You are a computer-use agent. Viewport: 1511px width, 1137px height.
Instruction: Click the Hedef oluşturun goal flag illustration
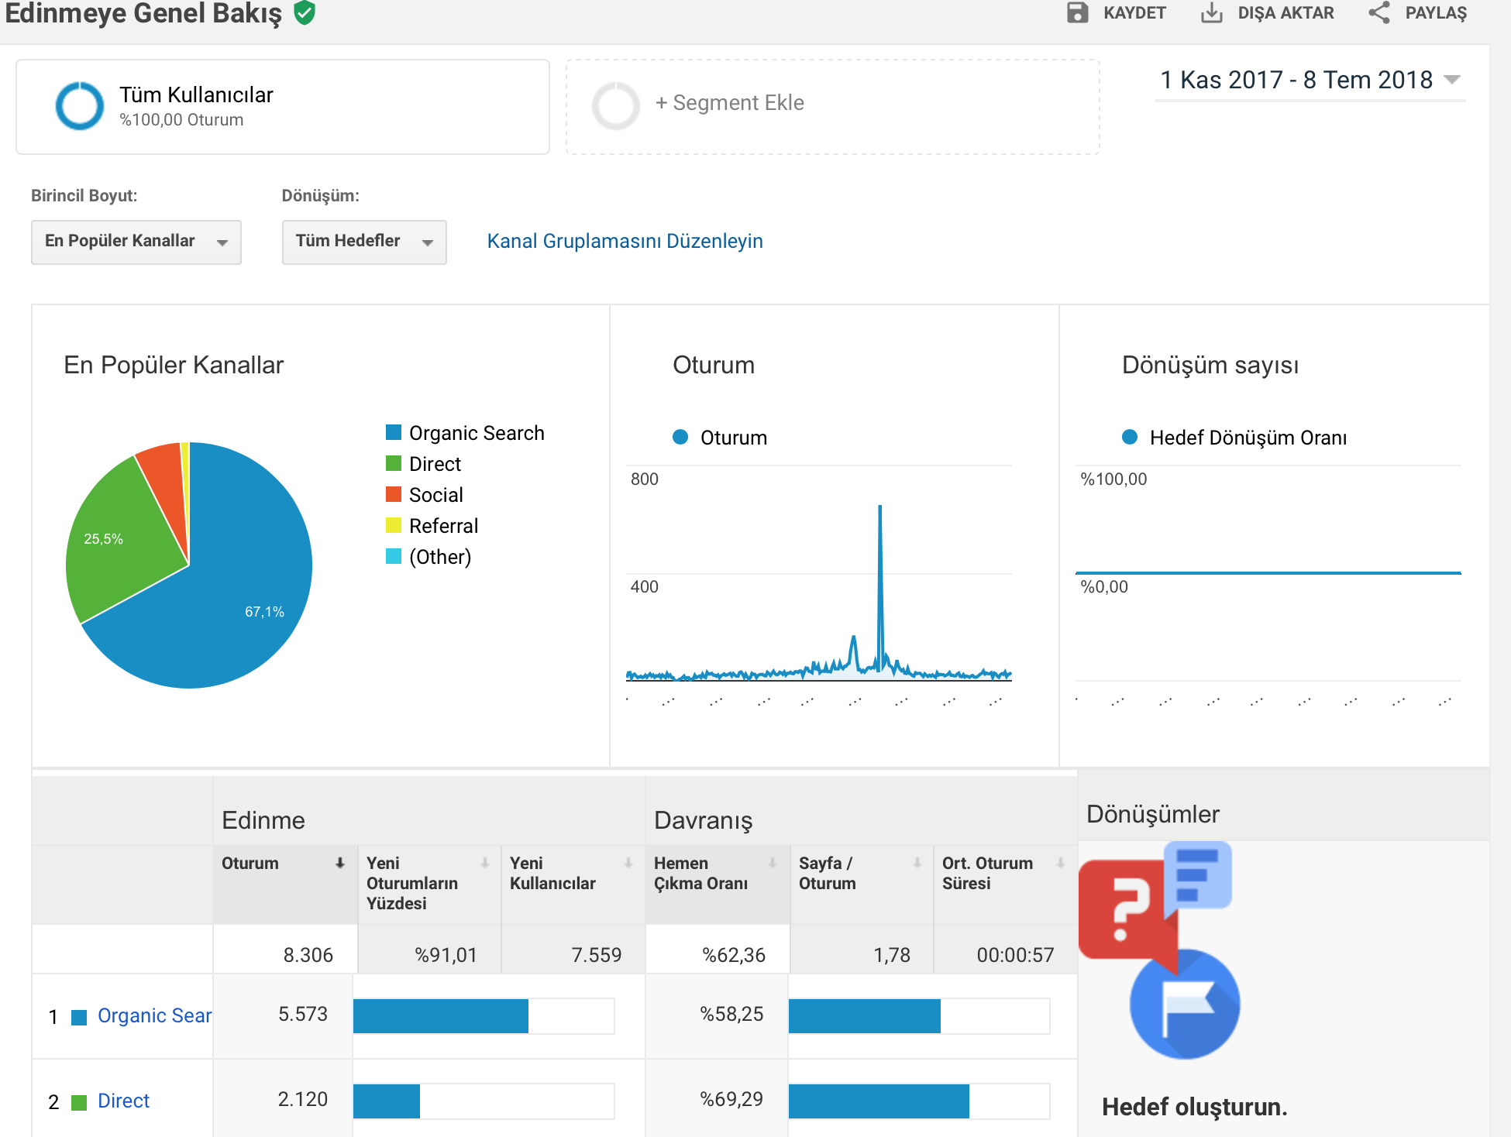click(x=1160, y=950)
